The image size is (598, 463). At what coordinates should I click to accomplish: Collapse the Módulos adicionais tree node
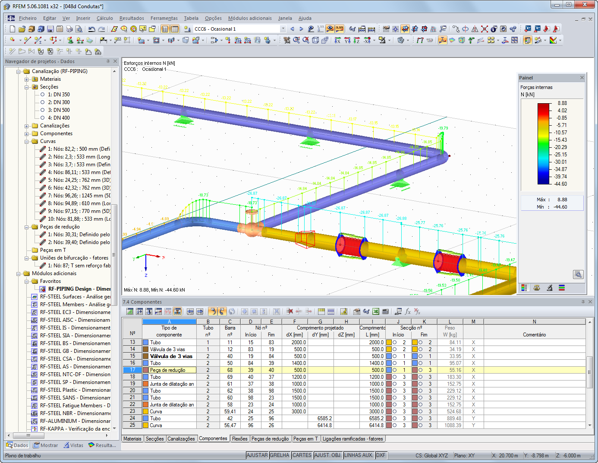(x=19, y=273)
